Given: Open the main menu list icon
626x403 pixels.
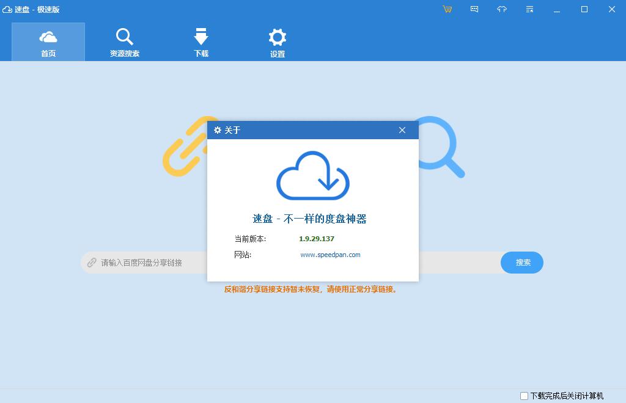Looking at the screenshot, I should click(x=529, y=9).
